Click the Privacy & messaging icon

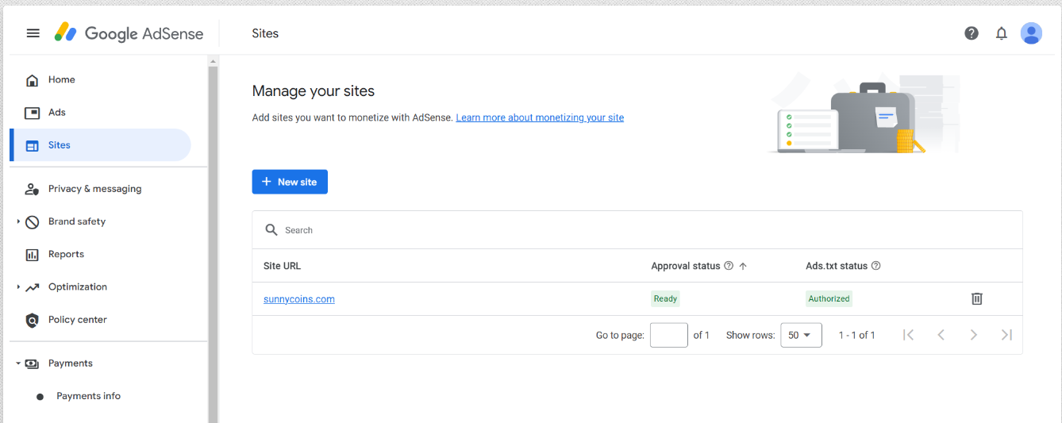[32, 189]
